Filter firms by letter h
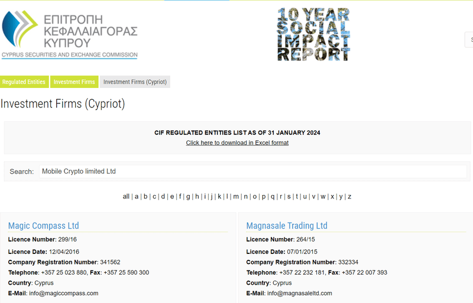The image size is (473, 303). [197, 197]
